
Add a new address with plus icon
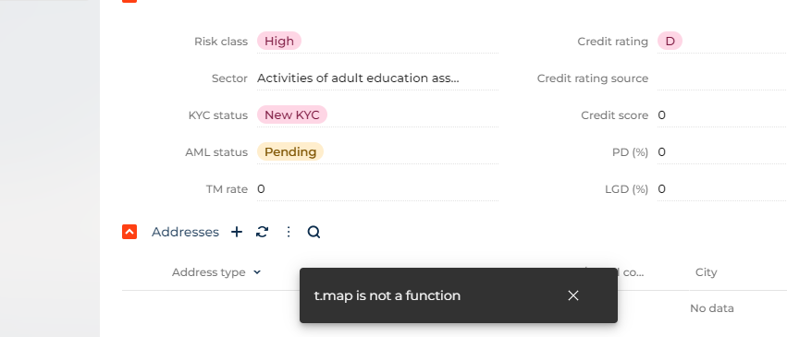pyautogui.click(x=237, y=232)
